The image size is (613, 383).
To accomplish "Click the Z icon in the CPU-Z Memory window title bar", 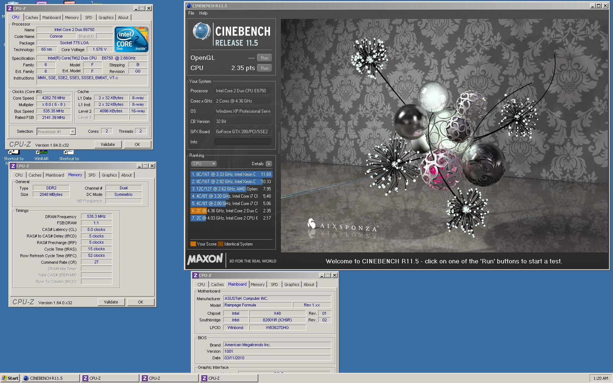I will (13, 166).
